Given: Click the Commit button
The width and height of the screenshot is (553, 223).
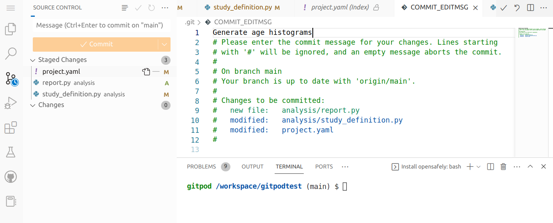Looking at the screenshot, I should 96,44.
